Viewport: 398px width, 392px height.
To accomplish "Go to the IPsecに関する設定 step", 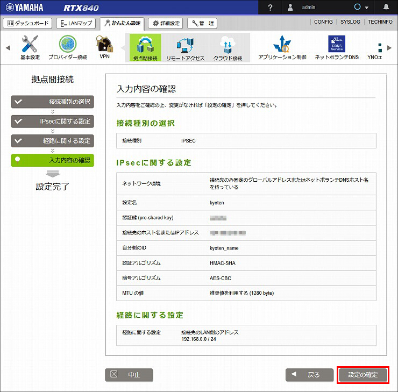I will 53,122.
